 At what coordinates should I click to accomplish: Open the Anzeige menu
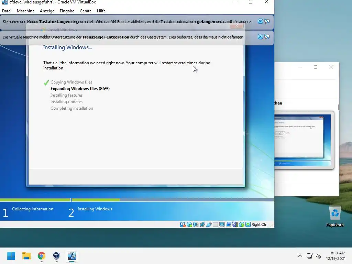pos(47,11)
